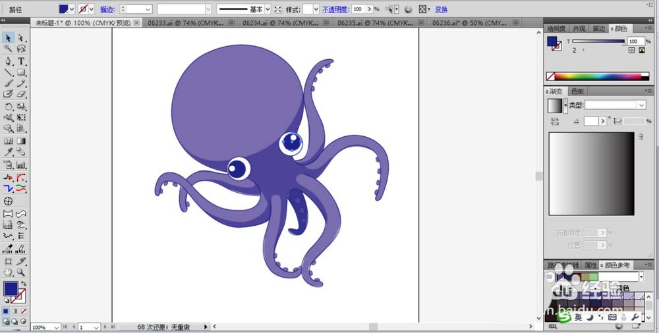Set toolbox paint mode to None
Viewport: 659px width, 333px height.
pyautogui.click(x=24, y=311)
